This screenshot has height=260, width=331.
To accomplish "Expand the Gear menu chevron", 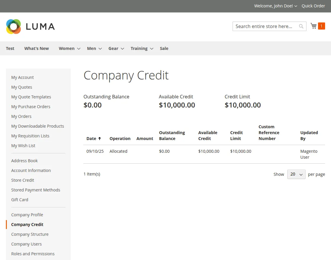I will tap(122, 49).
